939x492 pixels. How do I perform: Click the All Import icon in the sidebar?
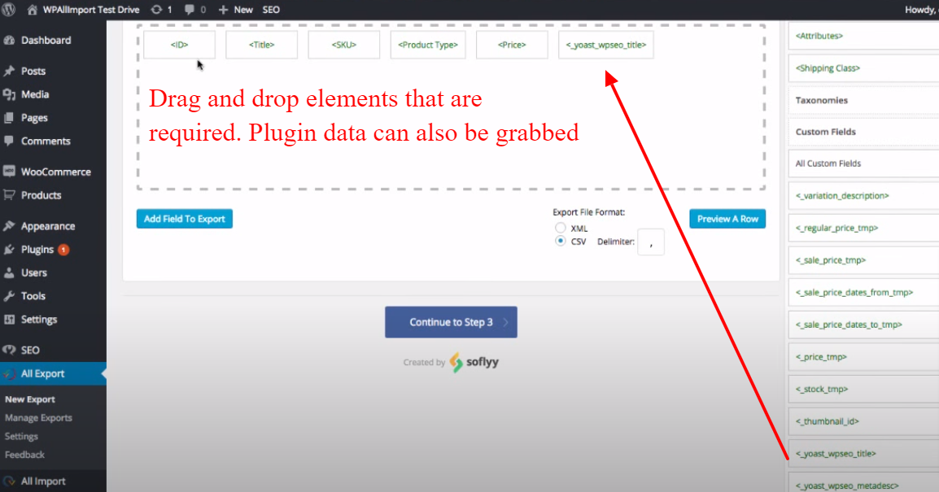click(x=9, y=481)
